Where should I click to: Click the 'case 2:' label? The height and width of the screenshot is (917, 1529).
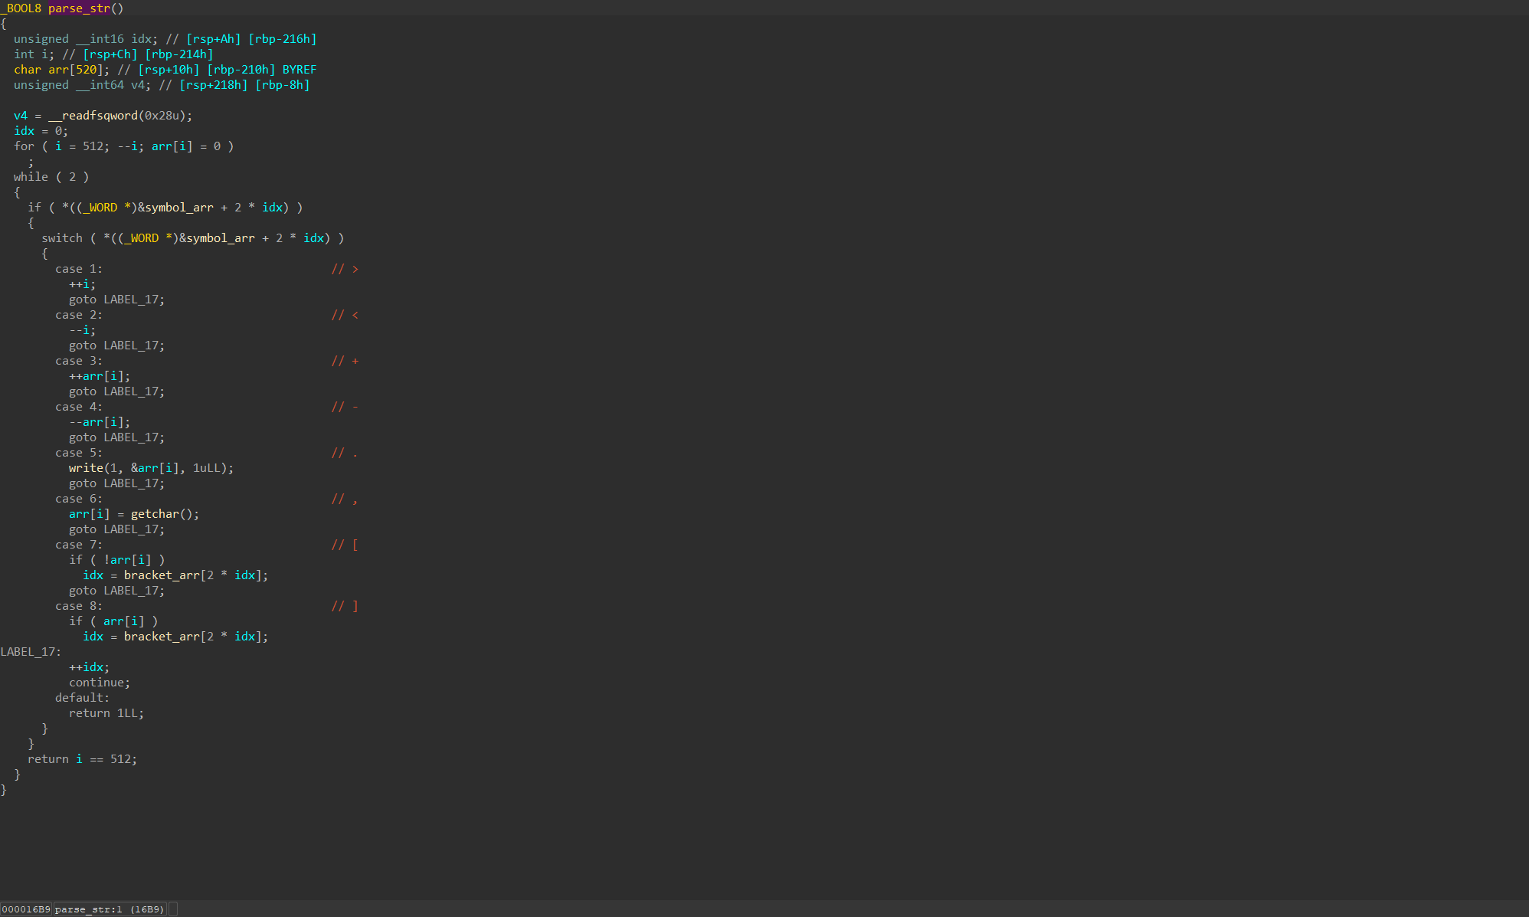(79, 315)
